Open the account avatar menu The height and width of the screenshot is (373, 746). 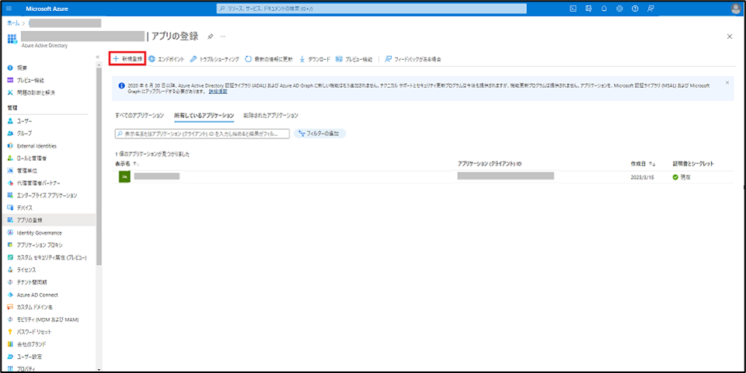click(736, 8)
